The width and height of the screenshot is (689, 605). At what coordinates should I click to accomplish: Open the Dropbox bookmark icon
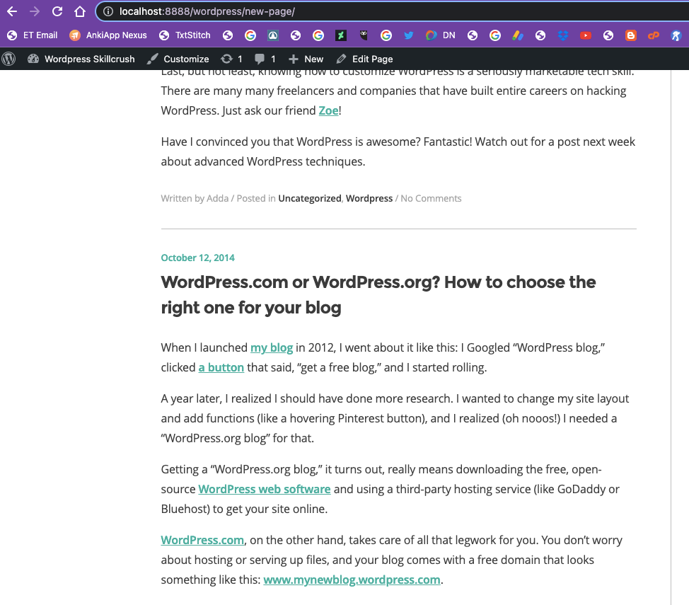pos(563,35)
